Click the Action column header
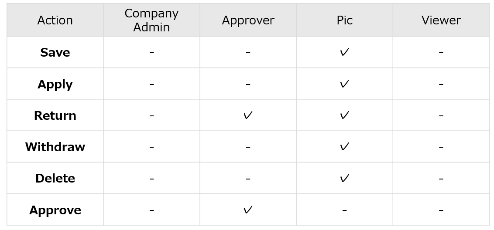The height and width of the screenshot is (230, 494). (x=55, y=20)
